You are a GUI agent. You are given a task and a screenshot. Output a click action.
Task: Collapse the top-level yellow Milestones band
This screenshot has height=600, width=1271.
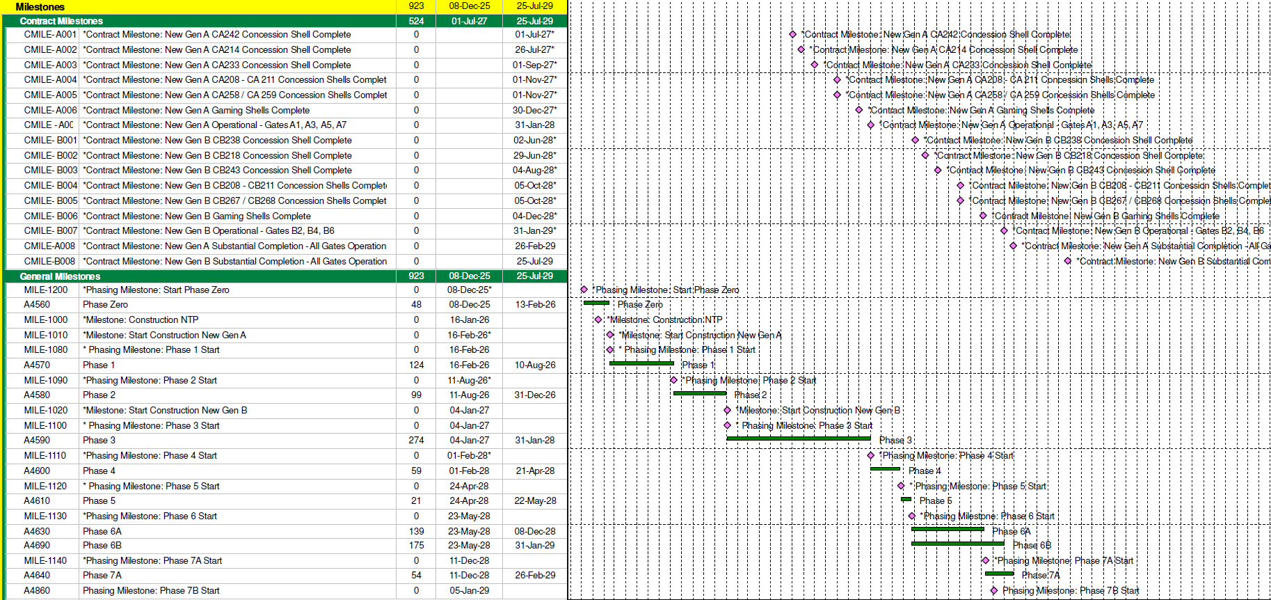tap(40, 6)
